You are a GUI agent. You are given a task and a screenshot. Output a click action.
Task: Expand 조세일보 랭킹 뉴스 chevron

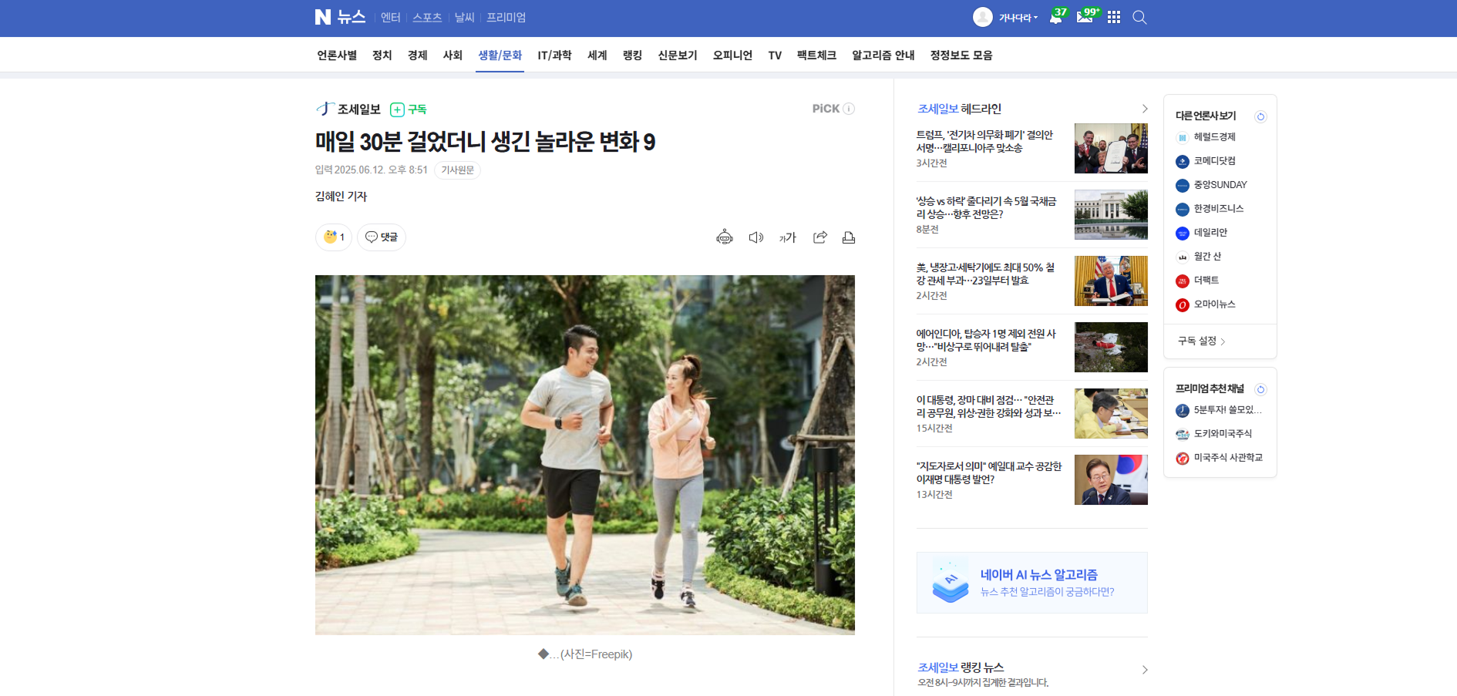click(1144, 670)
